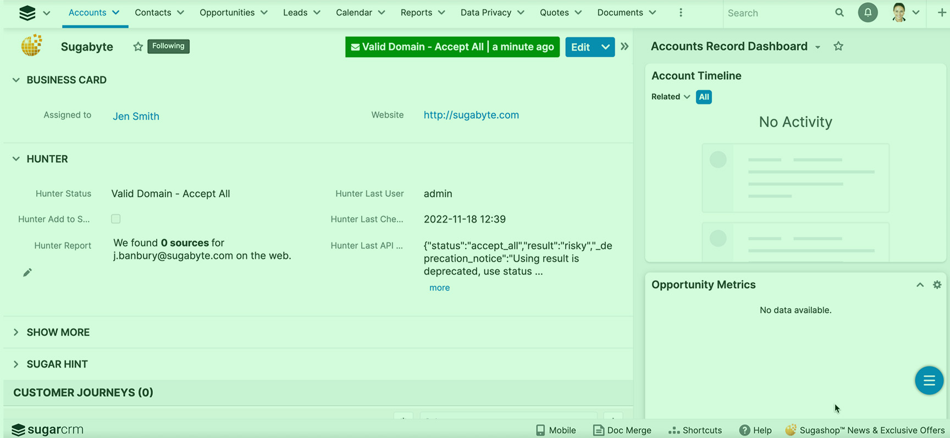Open the round floating menu button
950x438 pixels.
click(929, 380)
